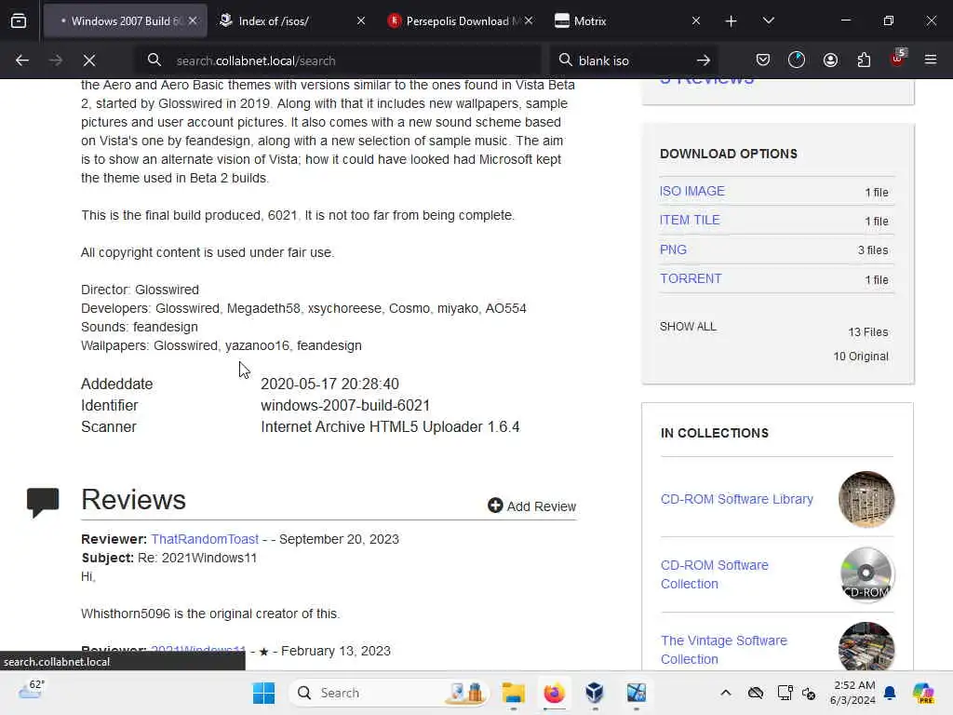Click the Vintage Software Collection thumbnail
The width and height of the screenshot is (953, 715).
pyautogui.click(x=866, y=646)
